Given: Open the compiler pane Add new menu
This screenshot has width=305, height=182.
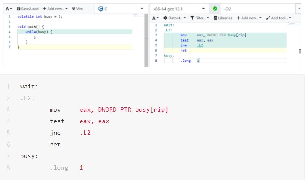Looking at the screenshot, I should click(x=249, y=18).
